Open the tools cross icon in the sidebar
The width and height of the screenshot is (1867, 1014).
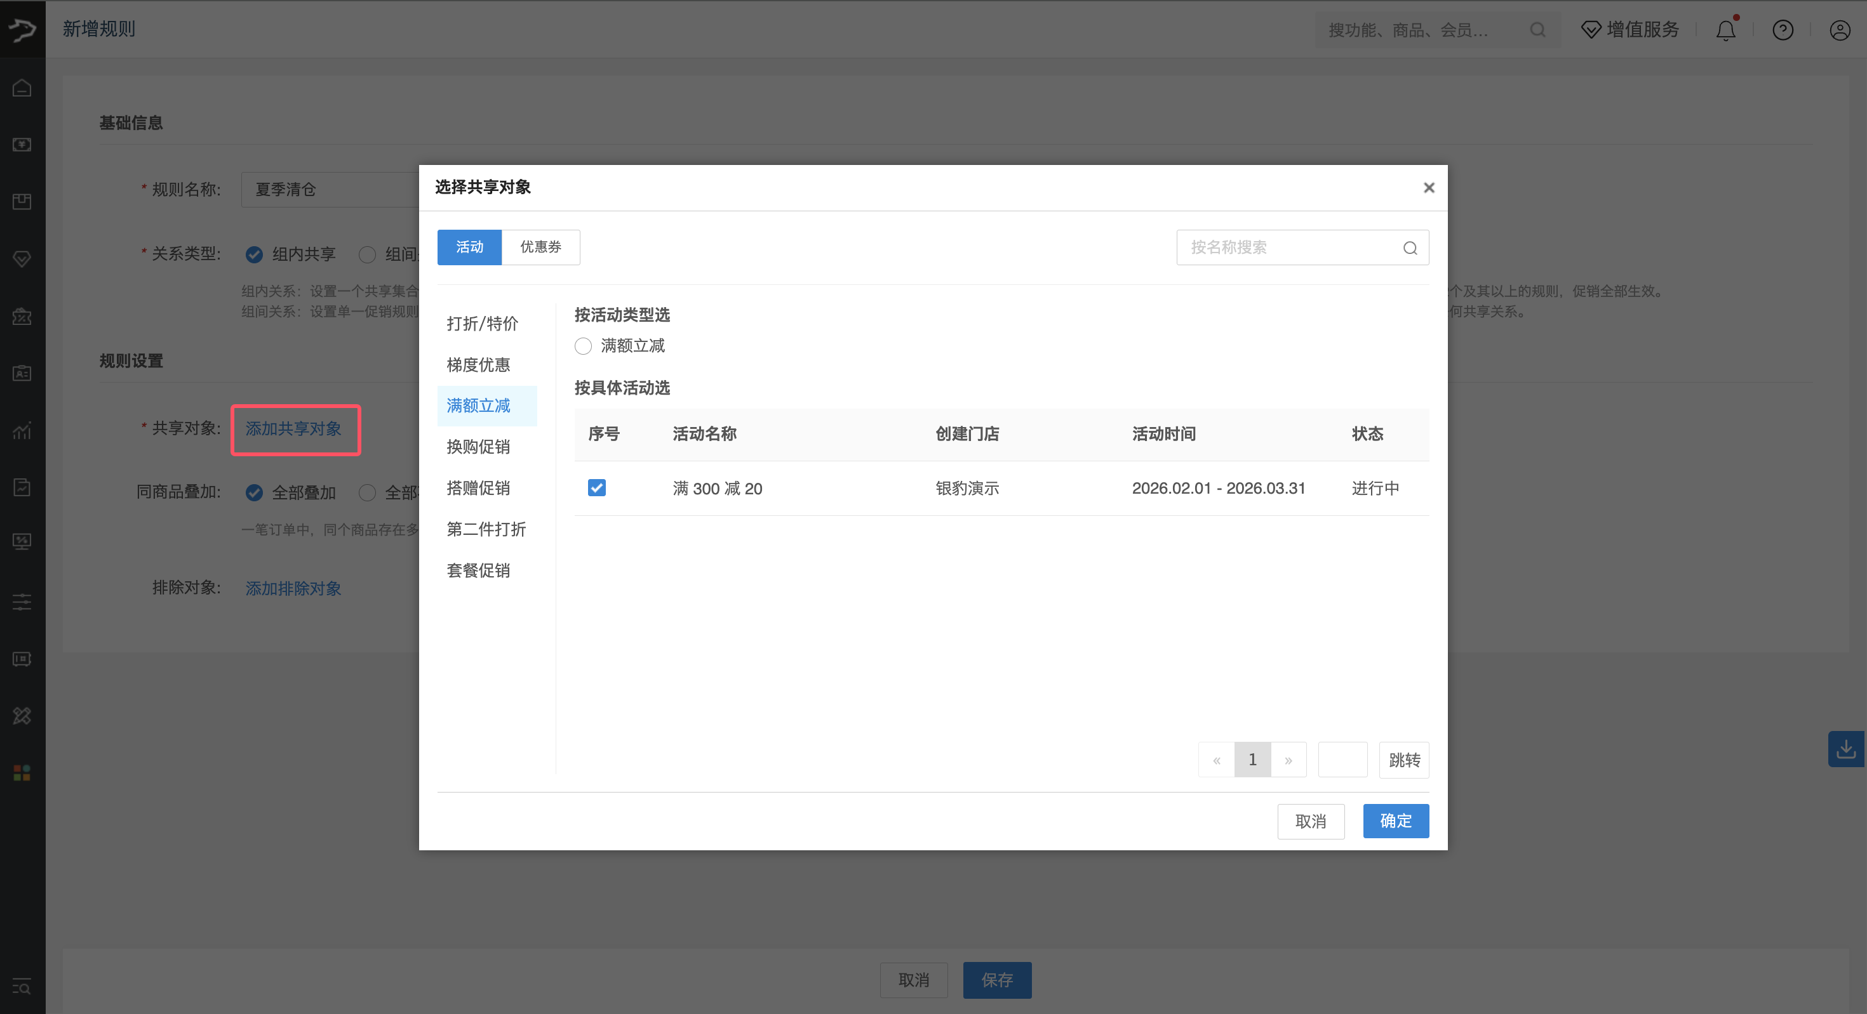point(22,716)
